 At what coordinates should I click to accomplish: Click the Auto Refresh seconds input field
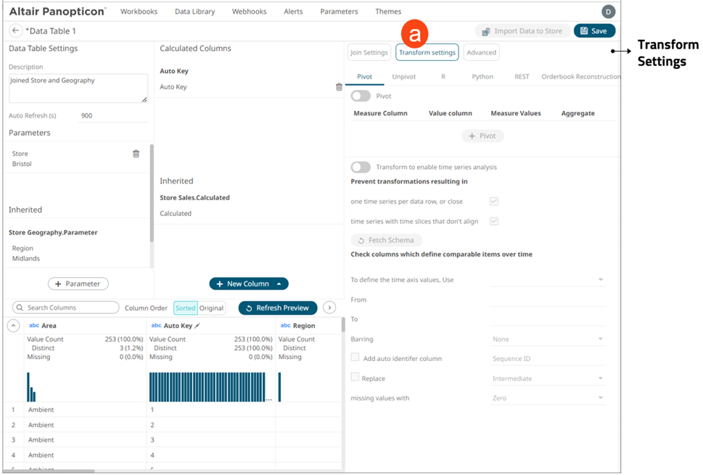pos(107,116)
